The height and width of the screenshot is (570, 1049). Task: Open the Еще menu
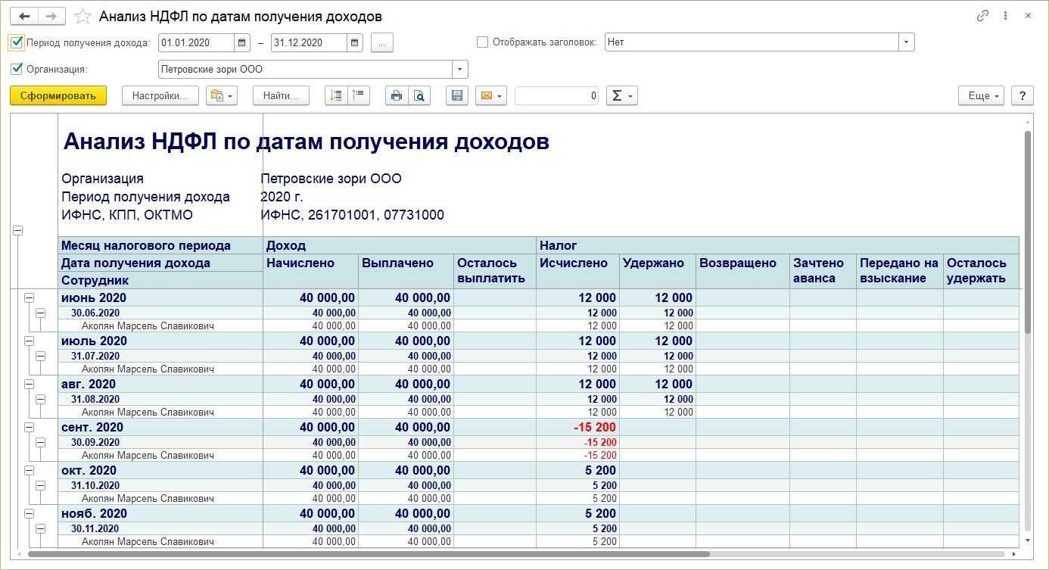(x=983, y=95)
